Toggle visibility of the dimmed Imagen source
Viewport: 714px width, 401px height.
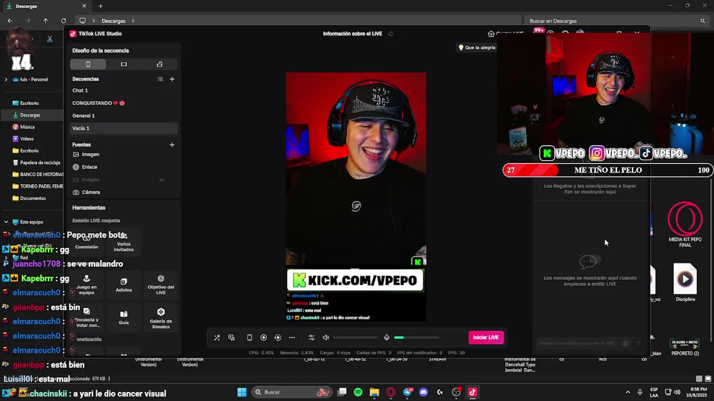[162, 179]
